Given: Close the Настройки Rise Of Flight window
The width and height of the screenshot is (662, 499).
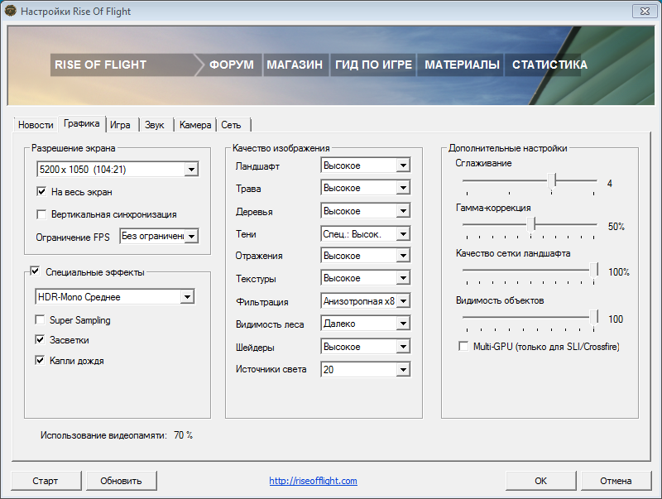Looking at the screenshot, I should pos(645,11).
